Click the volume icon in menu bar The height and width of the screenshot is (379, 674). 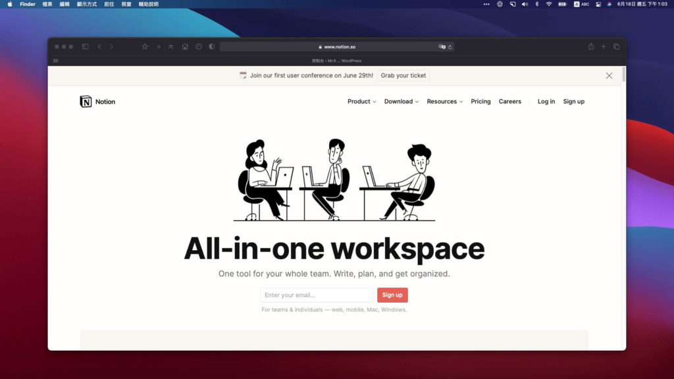[x=525, y=4]
